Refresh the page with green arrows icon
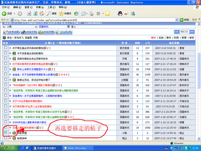The width and height of the screenshot is (201, 151). tap(35, 14)
